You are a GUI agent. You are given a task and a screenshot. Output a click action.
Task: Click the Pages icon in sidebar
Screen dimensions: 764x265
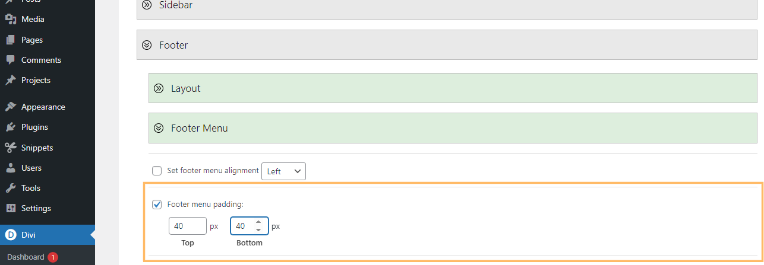point(10,40)
